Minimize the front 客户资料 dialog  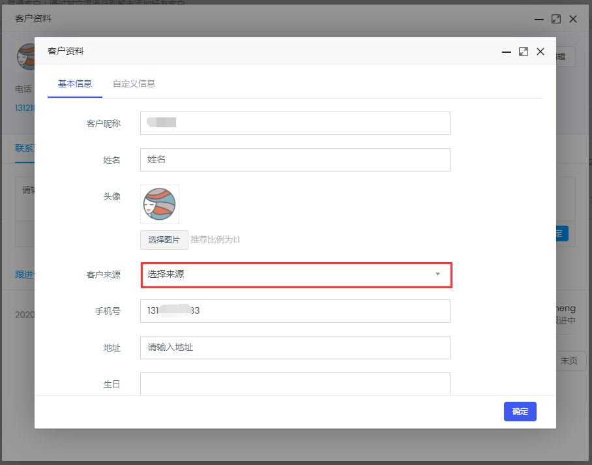click(x=507, y=52)
